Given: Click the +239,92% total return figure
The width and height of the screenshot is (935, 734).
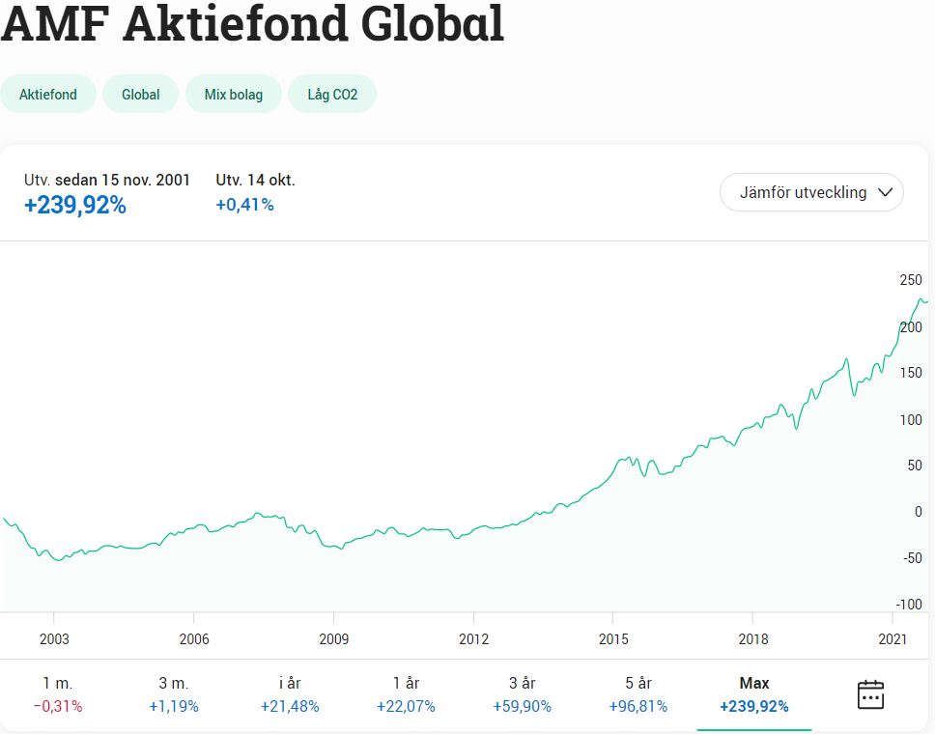Looking at the screenshot, I should pyautogui.click(x=75, y=205).
